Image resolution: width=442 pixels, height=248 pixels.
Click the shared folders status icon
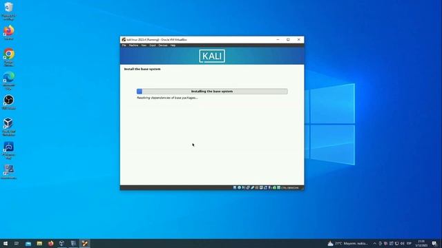point(256,187)
